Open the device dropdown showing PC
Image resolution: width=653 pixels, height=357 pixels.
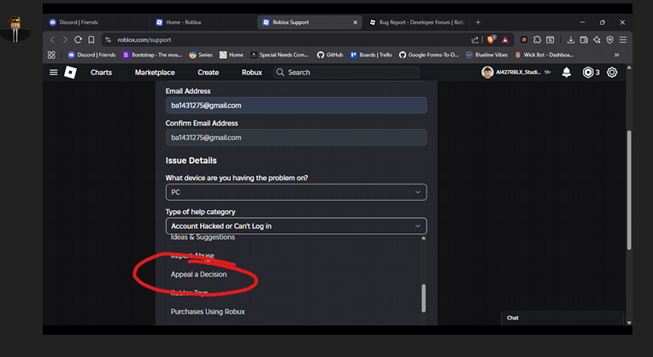pos(296,192)
